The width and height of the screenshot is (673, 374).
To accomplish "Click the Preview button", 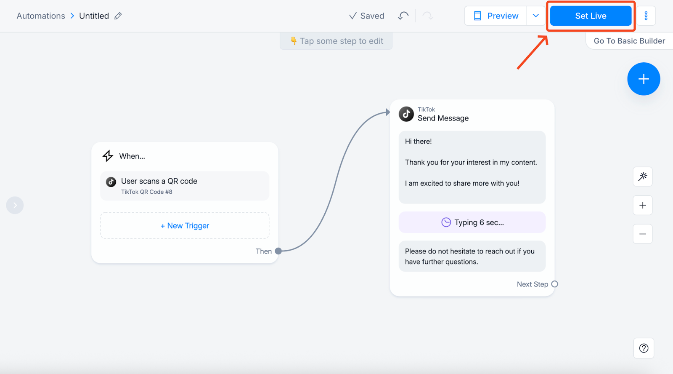I will click(x=495, y=16).
